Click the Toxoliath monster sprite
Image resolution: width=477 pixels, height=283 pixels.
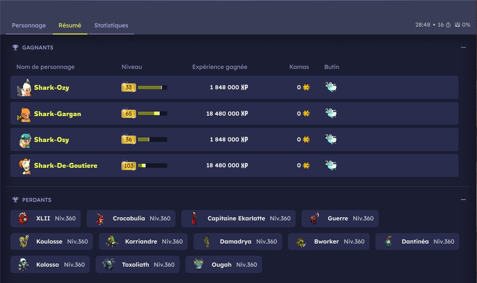108,264
